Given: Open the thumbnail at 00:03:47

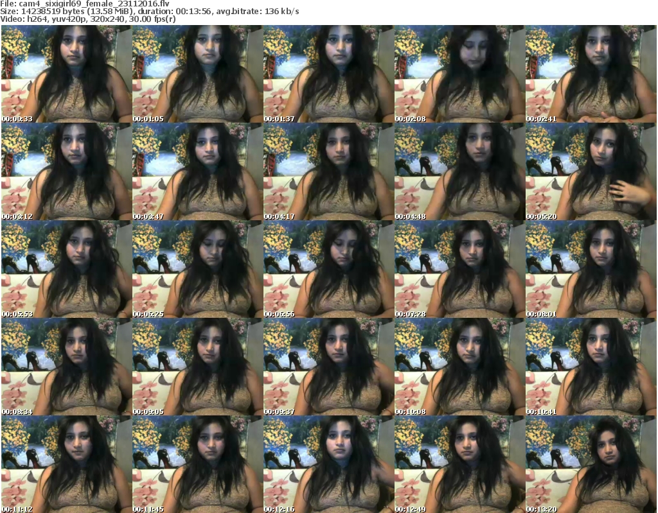Looking at the screenshot, I should [198, 171].
